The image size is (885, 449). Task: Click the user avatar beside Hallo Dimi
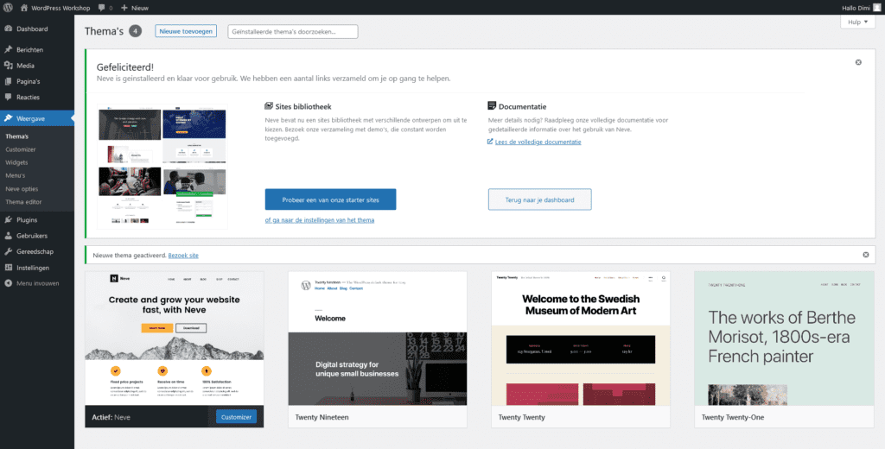pos(876,8)
